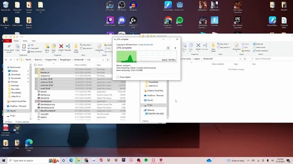The height and width of the screenshot is (164, 293).
Task: Open Creative Cloud Files in 1.2a sidebar
Action: [18, 101]
